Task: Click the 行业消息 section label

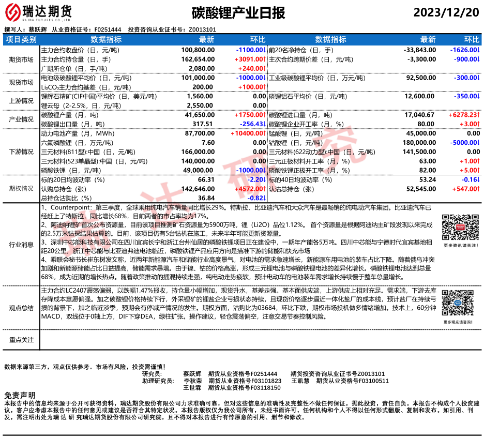Action: 21,245
